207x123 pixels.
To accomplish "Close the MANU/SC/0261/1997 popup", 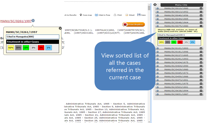I will coord(60,28).
